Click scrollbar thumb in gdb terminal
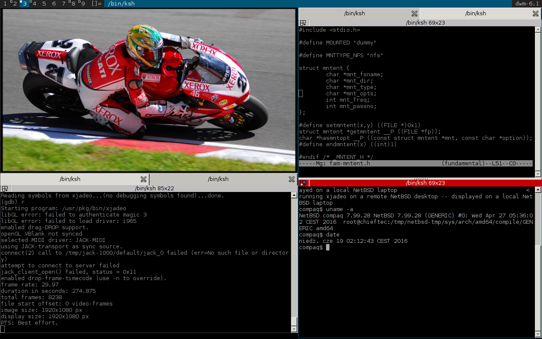The height and width of the screenshot is (339, 542). click(294, 321)
